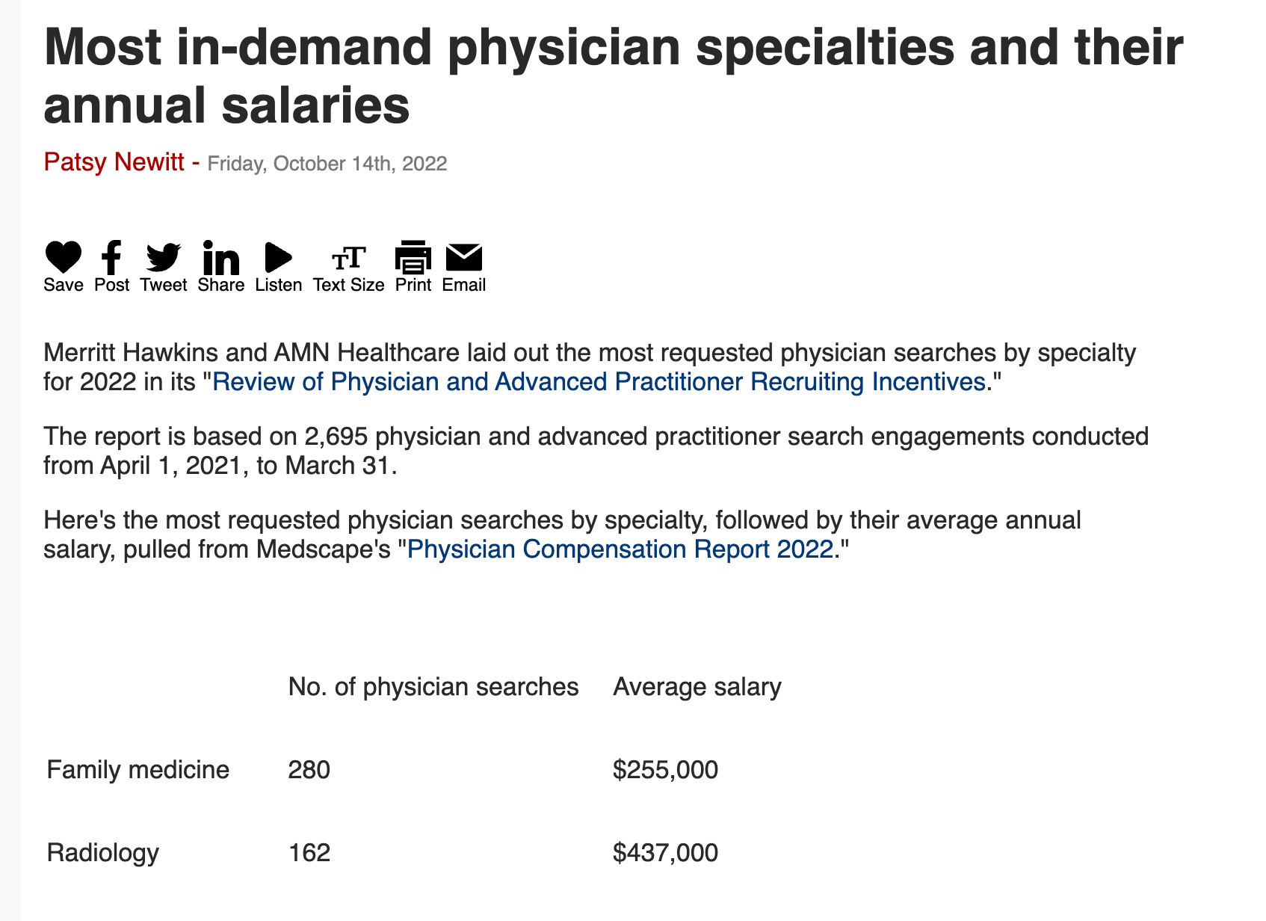Change font with Text Size icon
This screenshot has width=1266, height=921.
click(x=348, y=259)
